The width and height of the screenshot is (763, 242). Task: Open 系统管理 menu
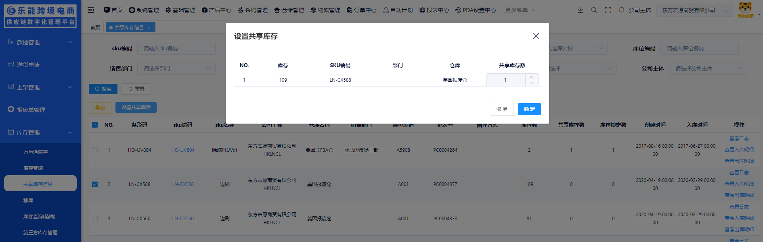coord(144,10)
